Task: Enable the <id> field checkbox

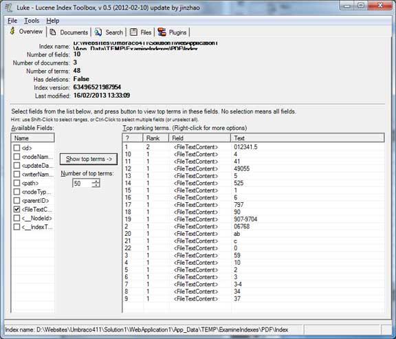Action: click(x=16, y=148)
